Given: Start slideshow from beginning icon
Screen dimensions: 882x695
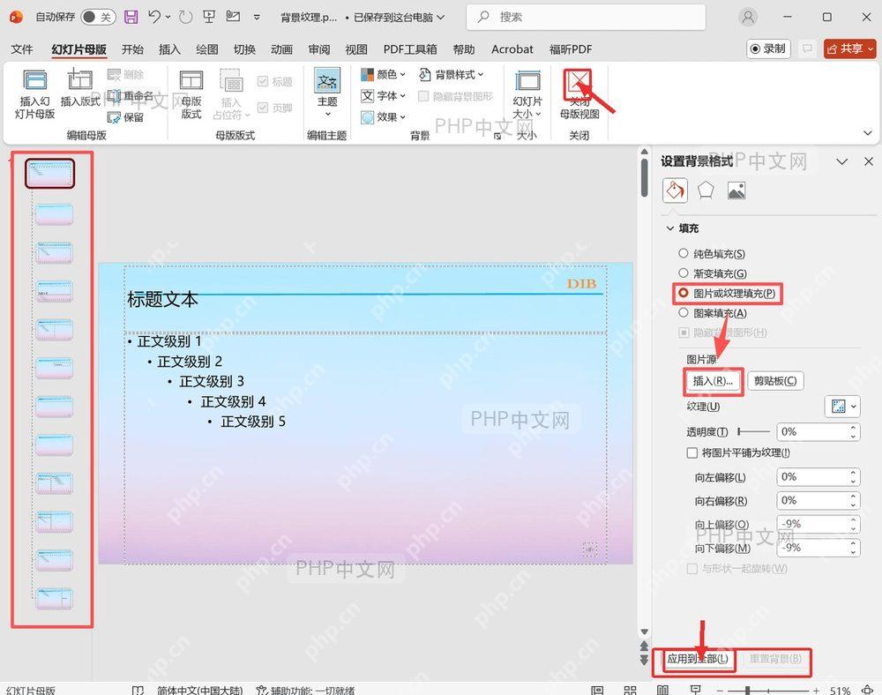Looking at the screenshot, I should click(x=209, y=17).
